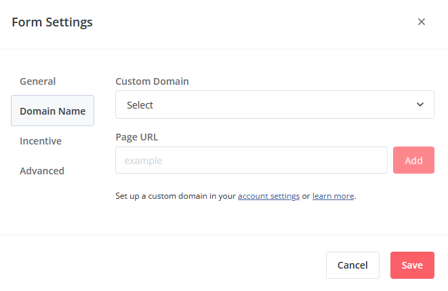Click into the Page URL text box

point(251,160)
